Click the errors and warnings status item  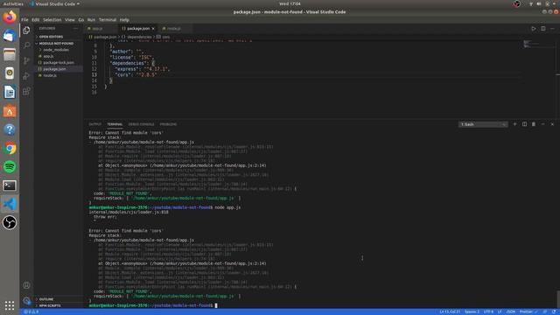click(31, 311)
